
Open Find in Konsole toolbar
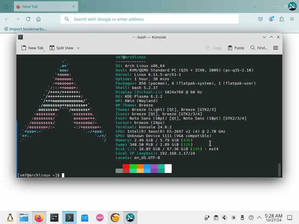259,48
